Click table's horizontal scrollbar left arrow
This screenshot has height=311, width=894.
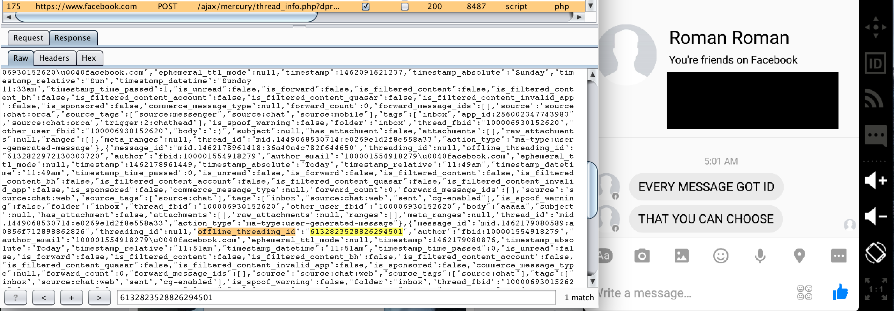click(9, 17)
